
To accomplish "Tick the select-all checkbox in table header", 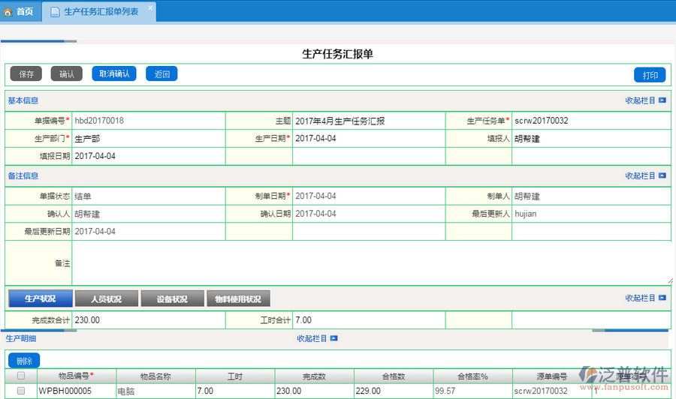I will click(x=21, y=376).
